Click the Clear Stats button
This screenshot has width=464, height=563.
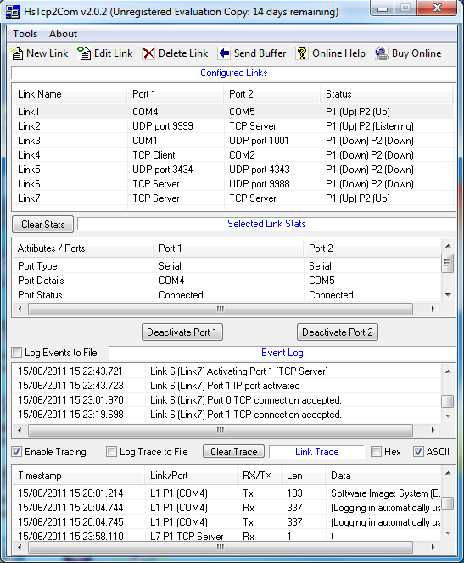coord(43,225)
